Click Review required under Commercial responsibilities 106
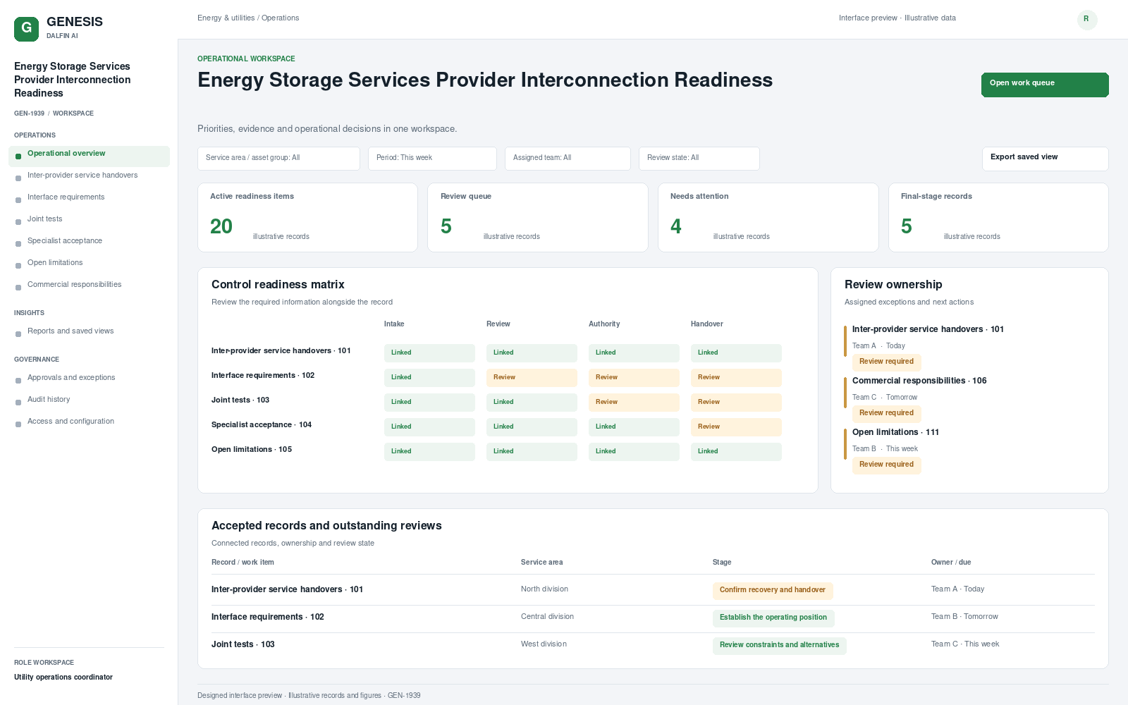The height and width of the screenshot is (705, 1128). pos(886,414)
